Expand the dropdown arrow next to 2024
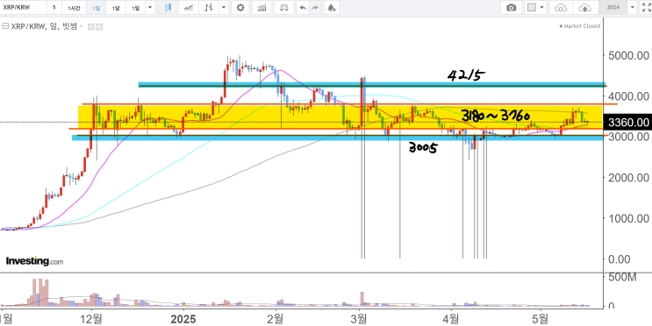Viewport: 652px width, 326px height. click(633, 8)
